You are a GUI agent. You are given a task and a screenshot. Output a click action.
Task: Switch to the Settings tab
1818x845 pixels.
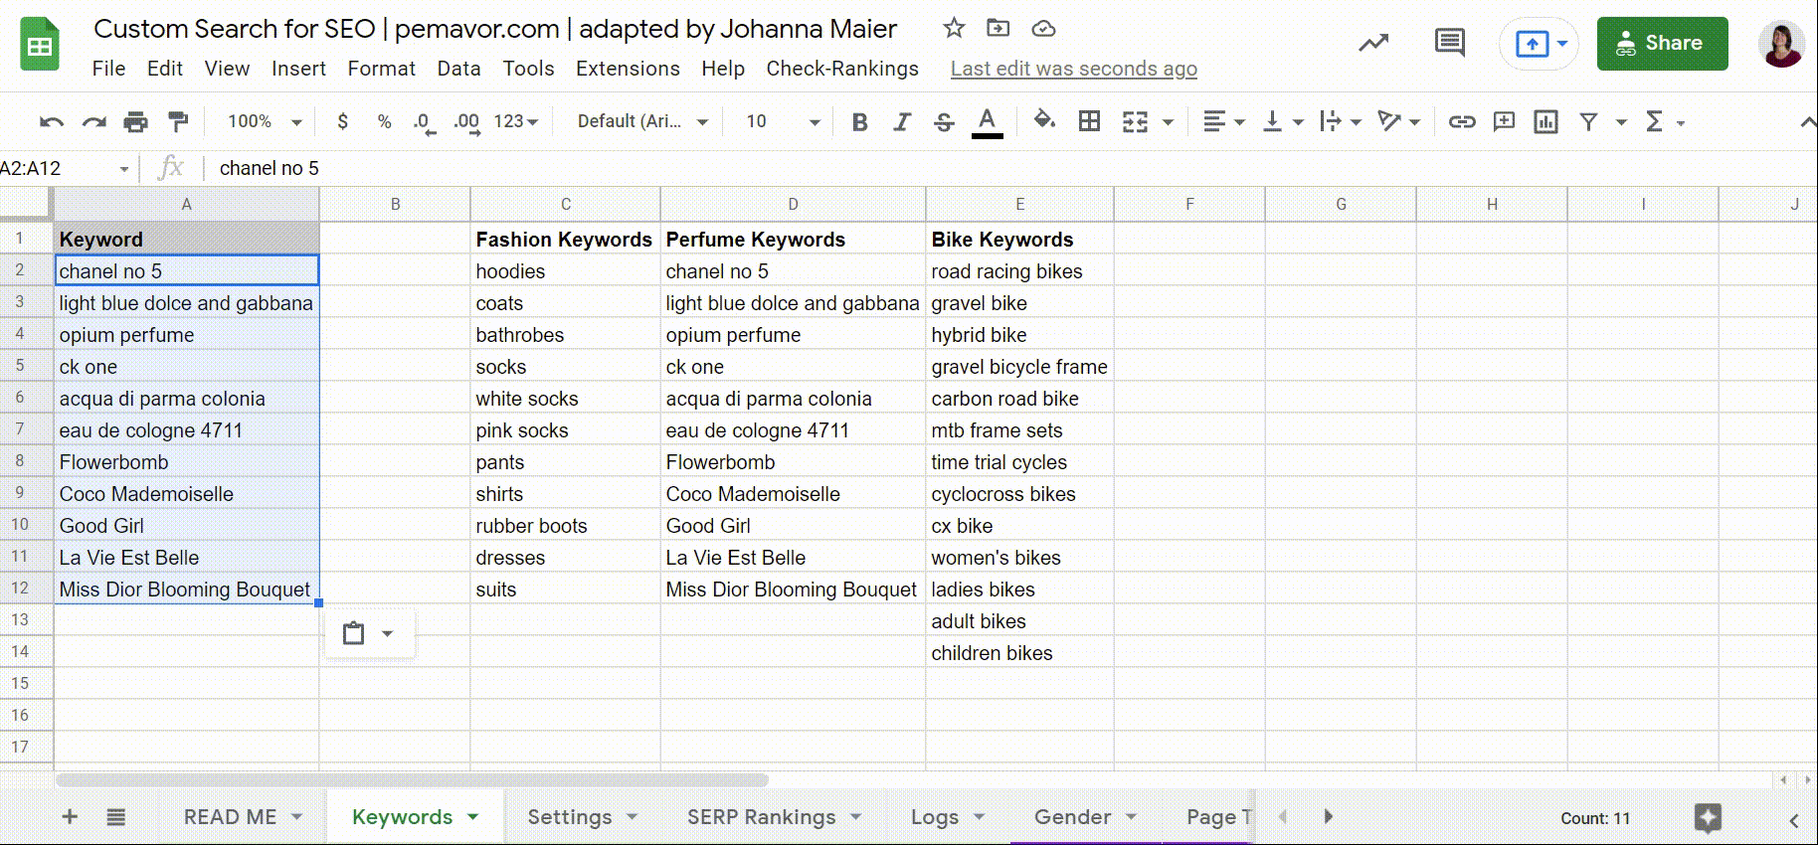coord(570,817)
